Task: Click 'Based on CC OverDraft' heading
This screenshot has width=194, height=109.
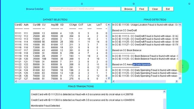Action: (x=125, y=30)
